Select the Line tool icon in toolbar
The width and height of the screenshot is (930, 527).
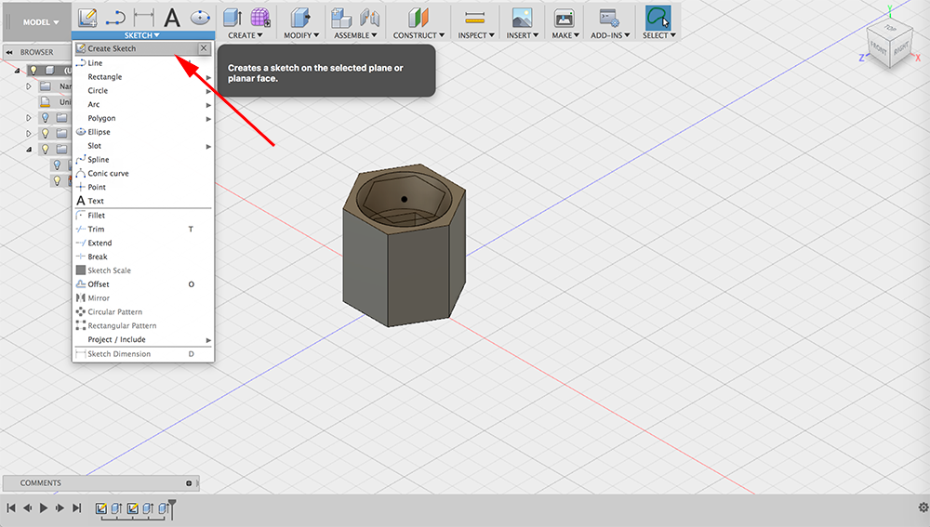coord(115,19)
